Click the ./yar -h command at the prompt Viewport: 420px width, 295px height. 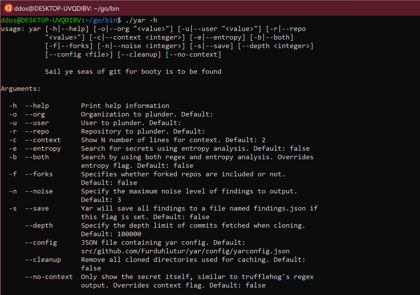pos(141,20)
